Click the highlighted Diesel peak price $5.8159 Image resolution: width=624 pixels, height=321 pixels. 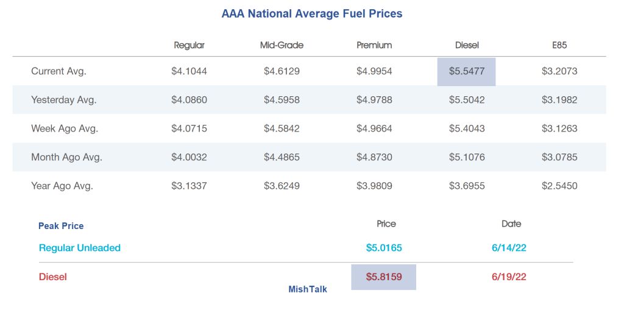(384, 277)
